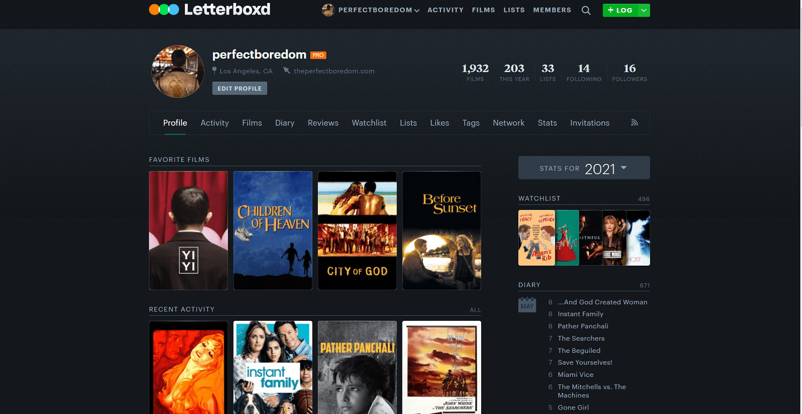This screenshot has width=802, height=414.
Task: Click the ALL link for Recent Activity
Action: tap(475, 310)
